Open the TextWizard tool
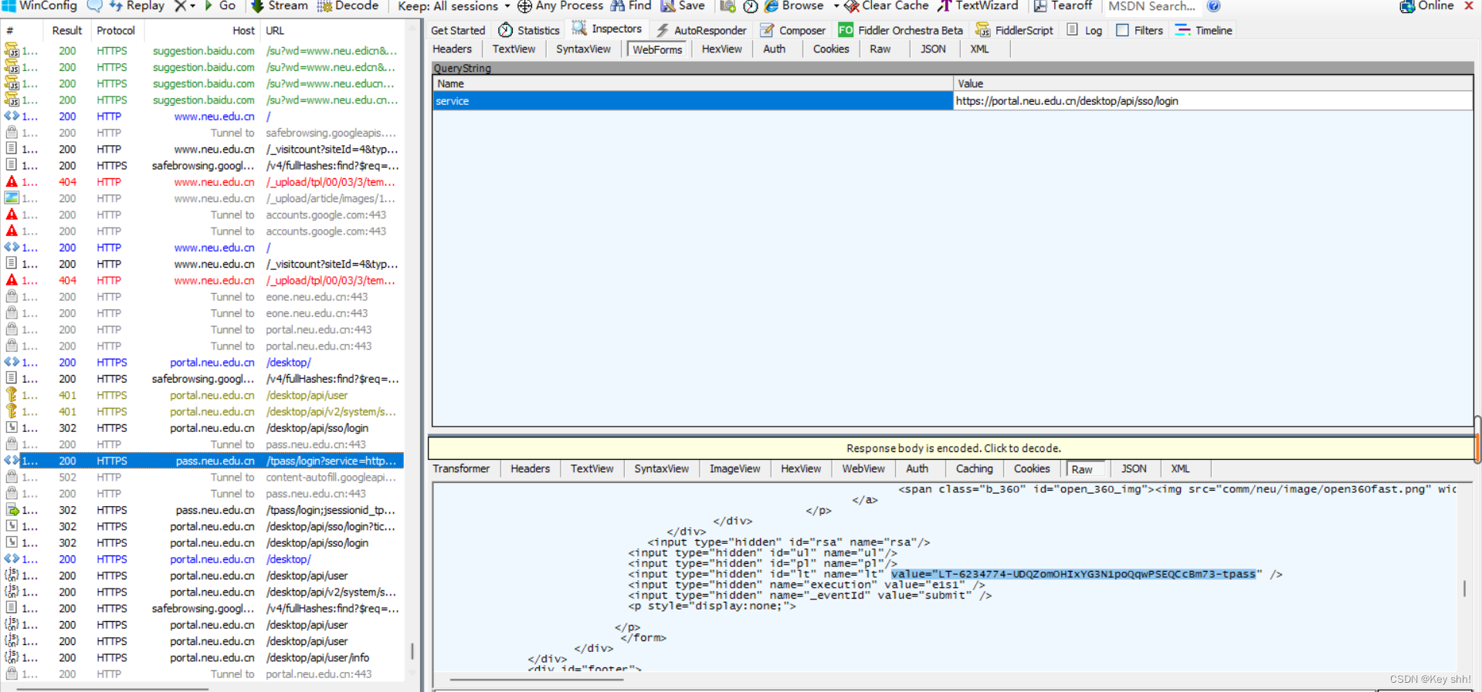The height and width of the screenshot is (692, 1482). click(x=978, y=6)
